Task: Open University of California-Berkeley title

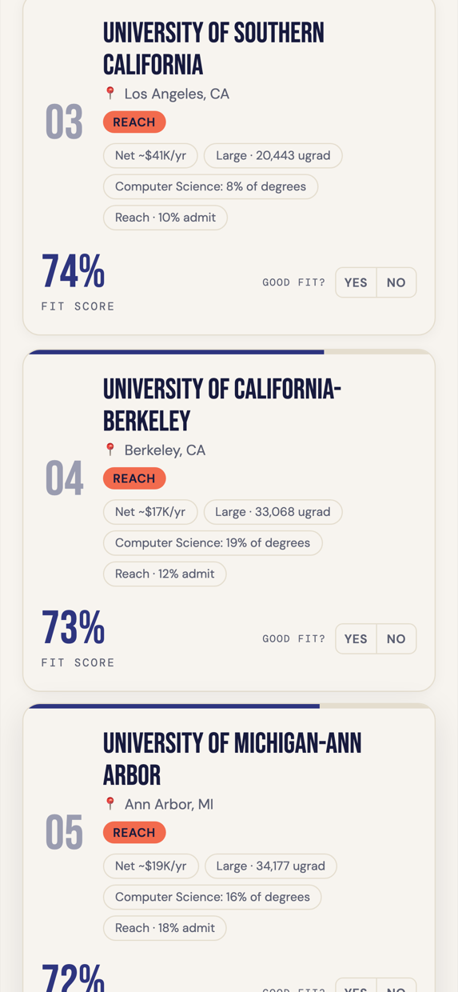Action: tap(222, 405)
